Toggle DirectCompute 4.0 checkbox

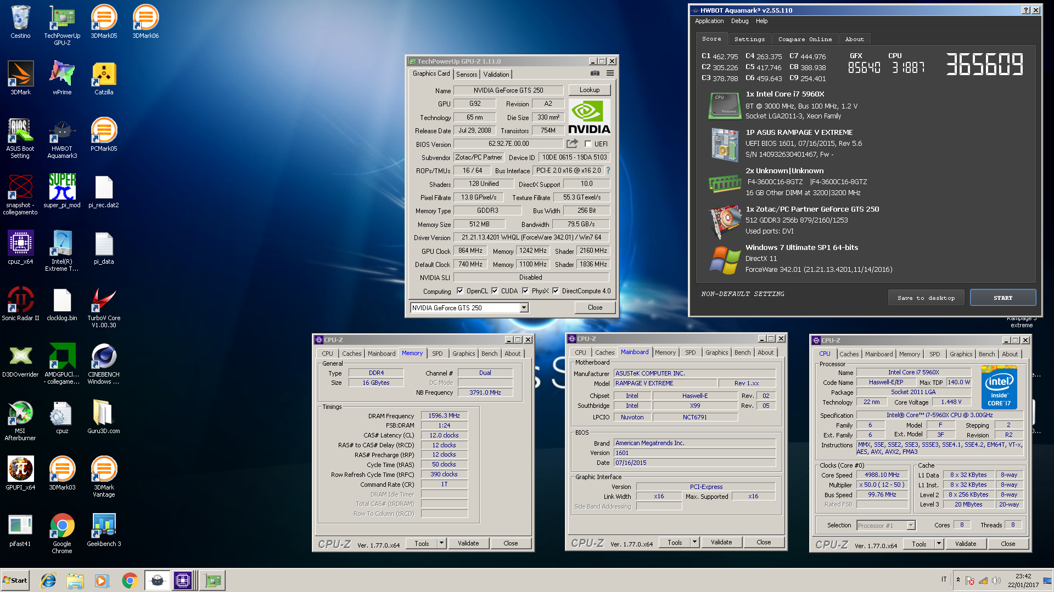[x=556, y=291]
